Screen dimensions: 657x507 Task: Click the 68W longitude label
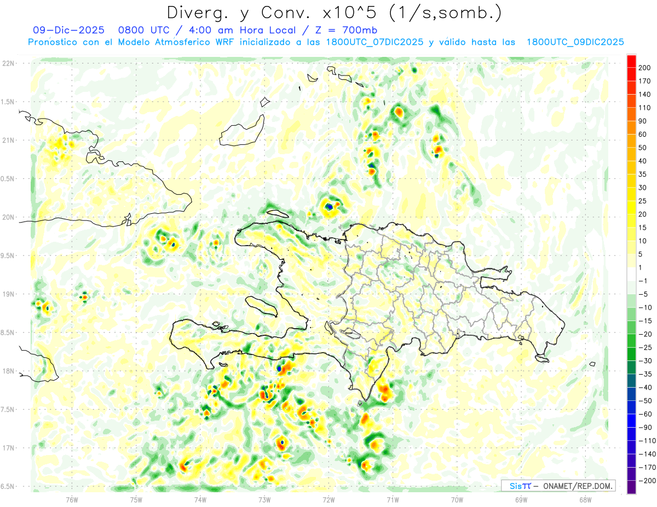(585, 499)
